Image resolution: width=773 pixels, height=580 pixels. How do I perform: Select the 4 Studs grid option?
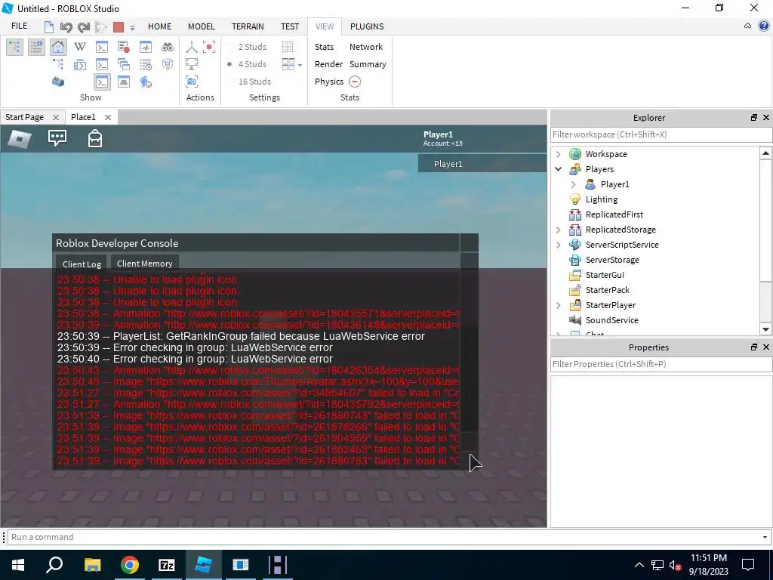[252, 64]
